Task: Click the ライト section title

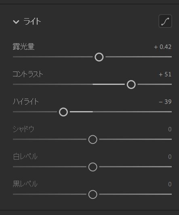Action: tap(32, 21)
